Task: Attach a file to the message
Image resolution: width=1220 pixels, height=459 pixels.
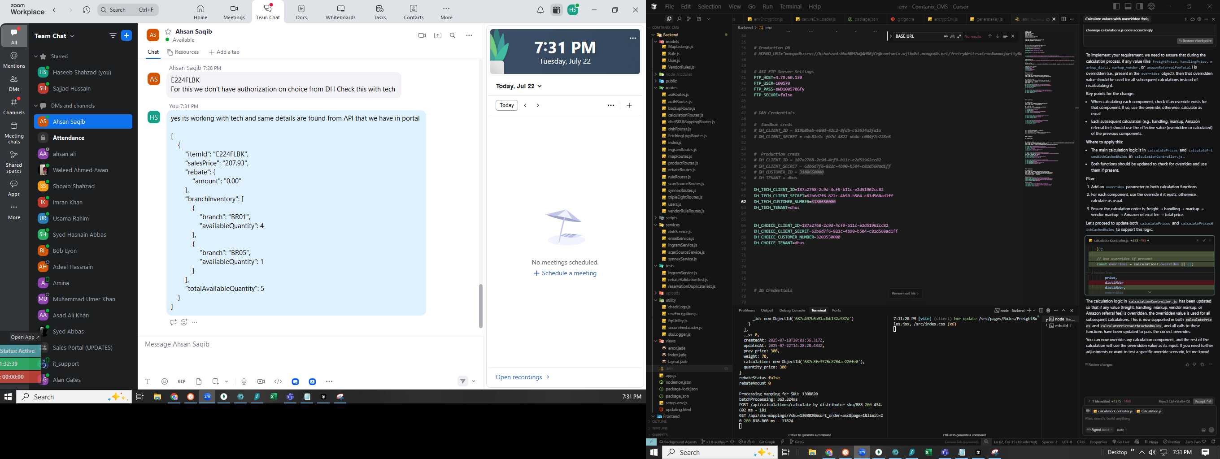Action: pyautogui.click(x=198, y=381)
